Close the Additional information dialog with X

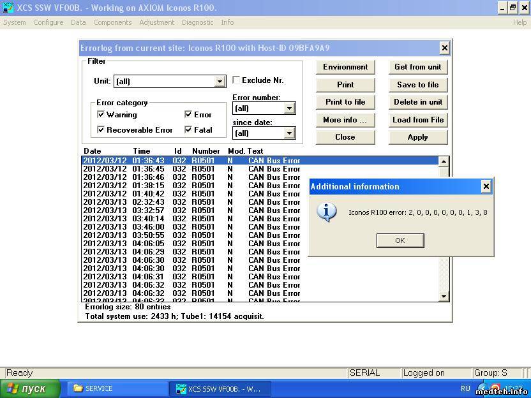[x=486, y=186]
